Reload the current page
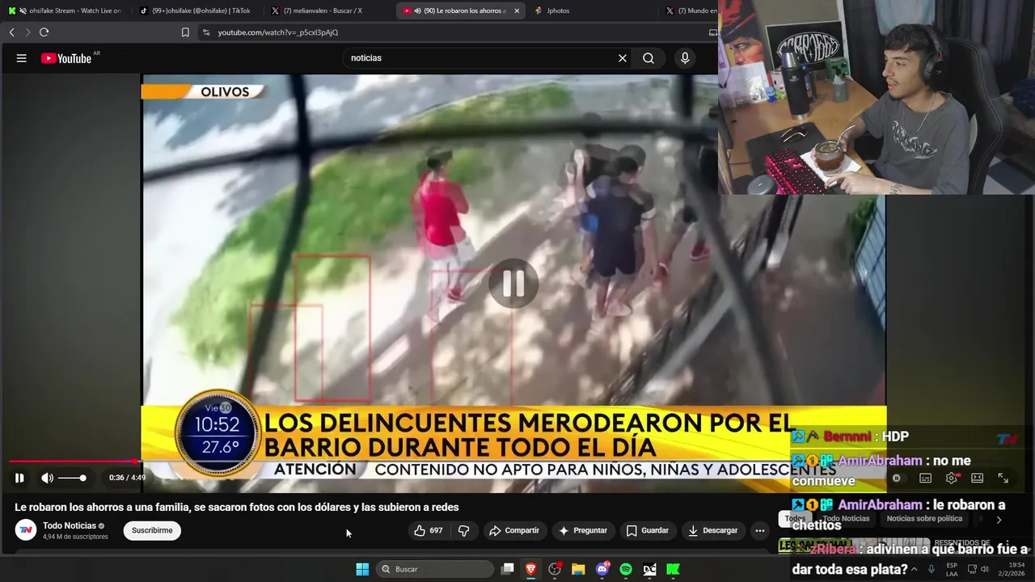Screen dimensions: 1035x582 pyautogui.click(x=44, y=32)
